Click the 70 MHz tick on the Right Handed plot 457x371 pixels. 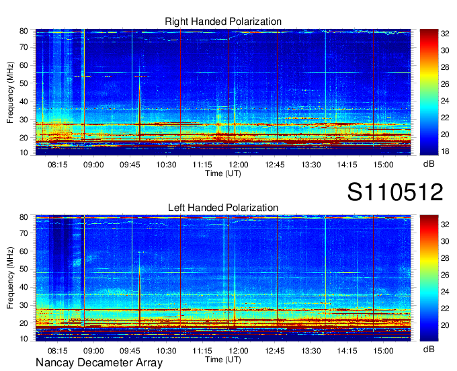click(24, 47)
